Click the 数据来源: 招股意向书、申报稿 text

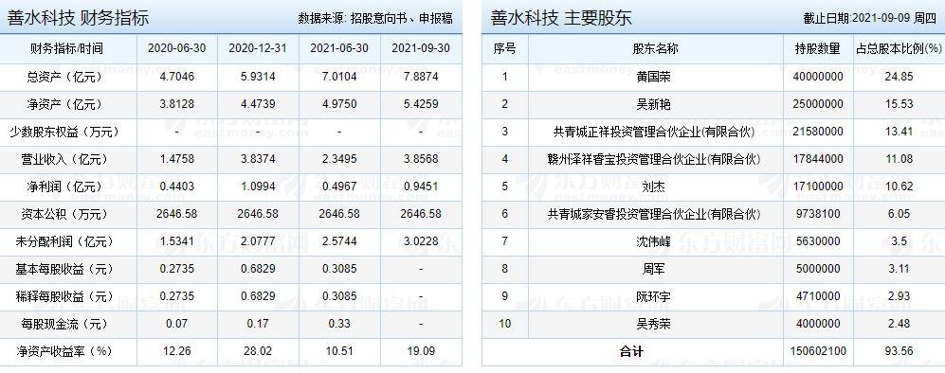pyautogui.click(x=375, y=18)
